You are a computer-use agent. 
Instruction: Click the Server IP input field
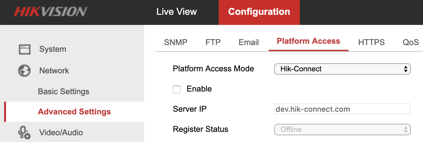click(342, 109)
